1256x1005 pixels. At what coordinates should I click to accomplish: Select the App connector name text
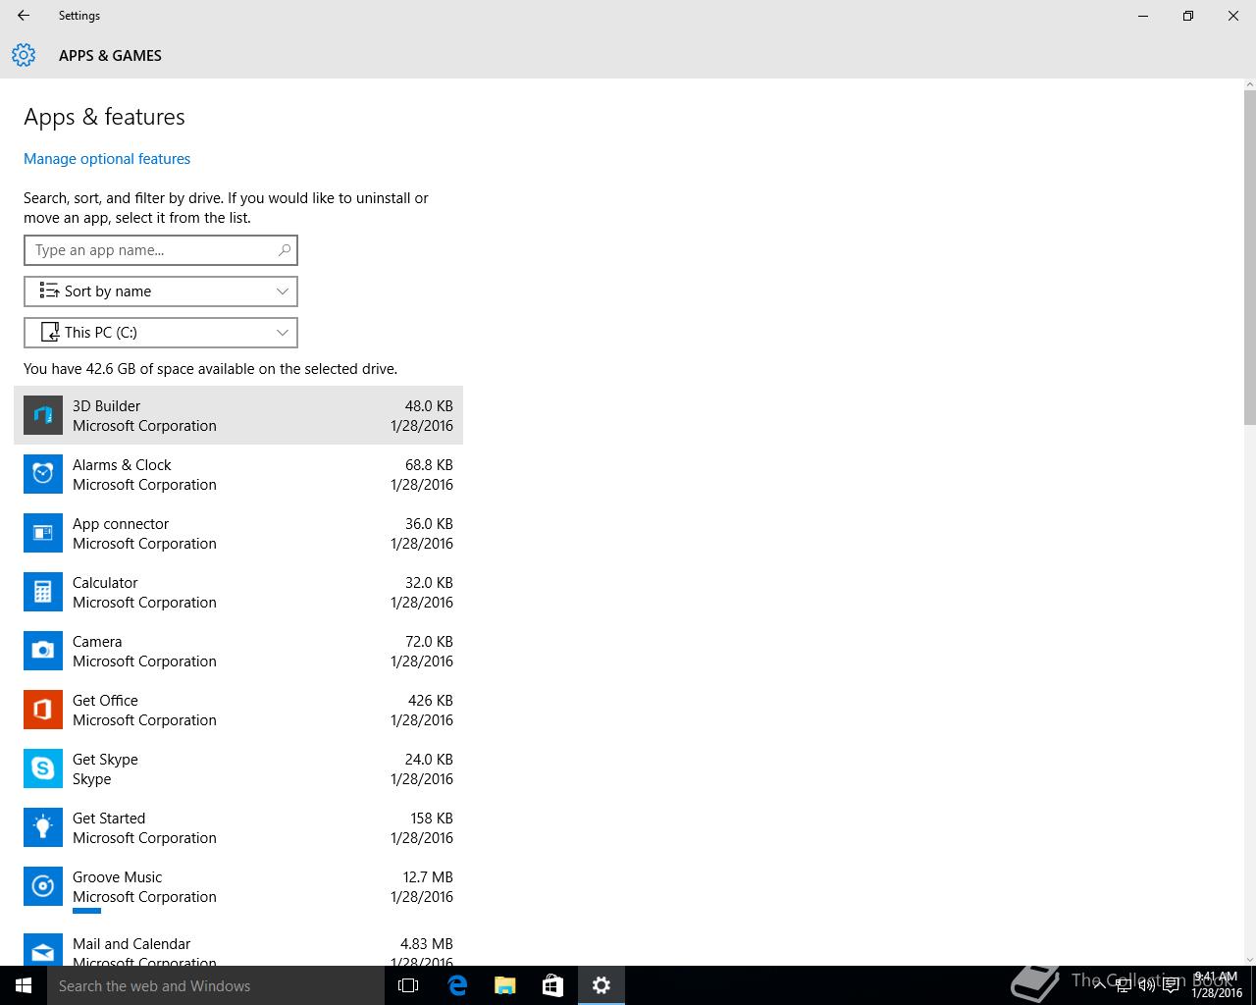(121, 524)
